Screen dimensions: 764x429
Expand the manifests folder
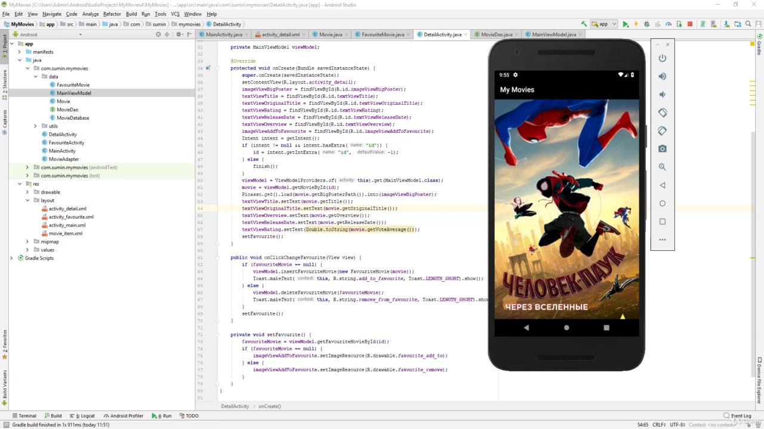(20, 52)
